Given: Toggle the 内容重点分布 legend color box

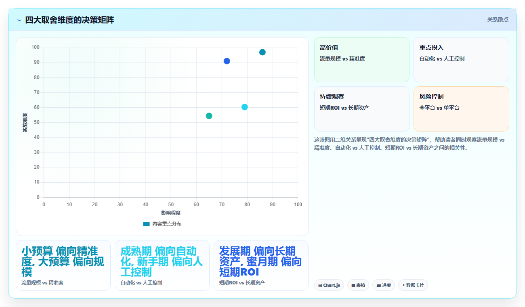Looking at the screenshot, I should tap(146, 224).
